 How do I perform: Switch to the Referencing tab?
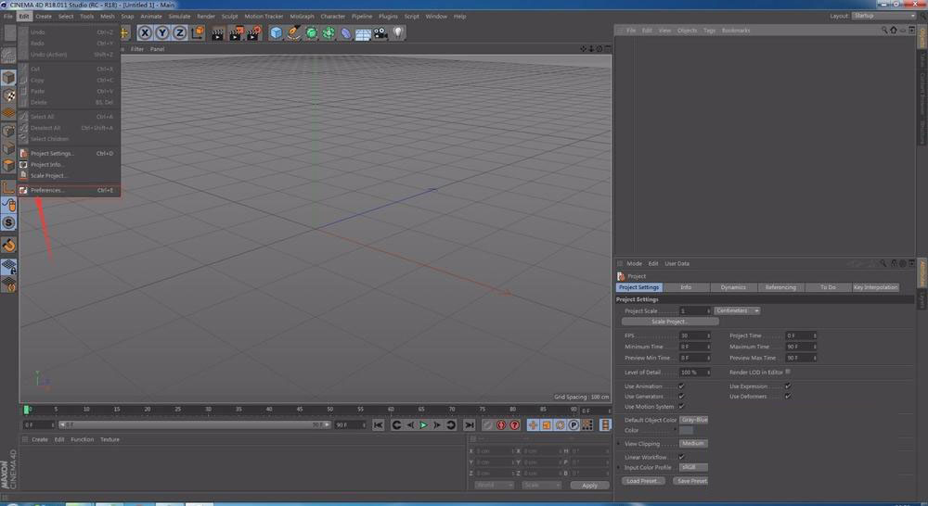point(780,287)
